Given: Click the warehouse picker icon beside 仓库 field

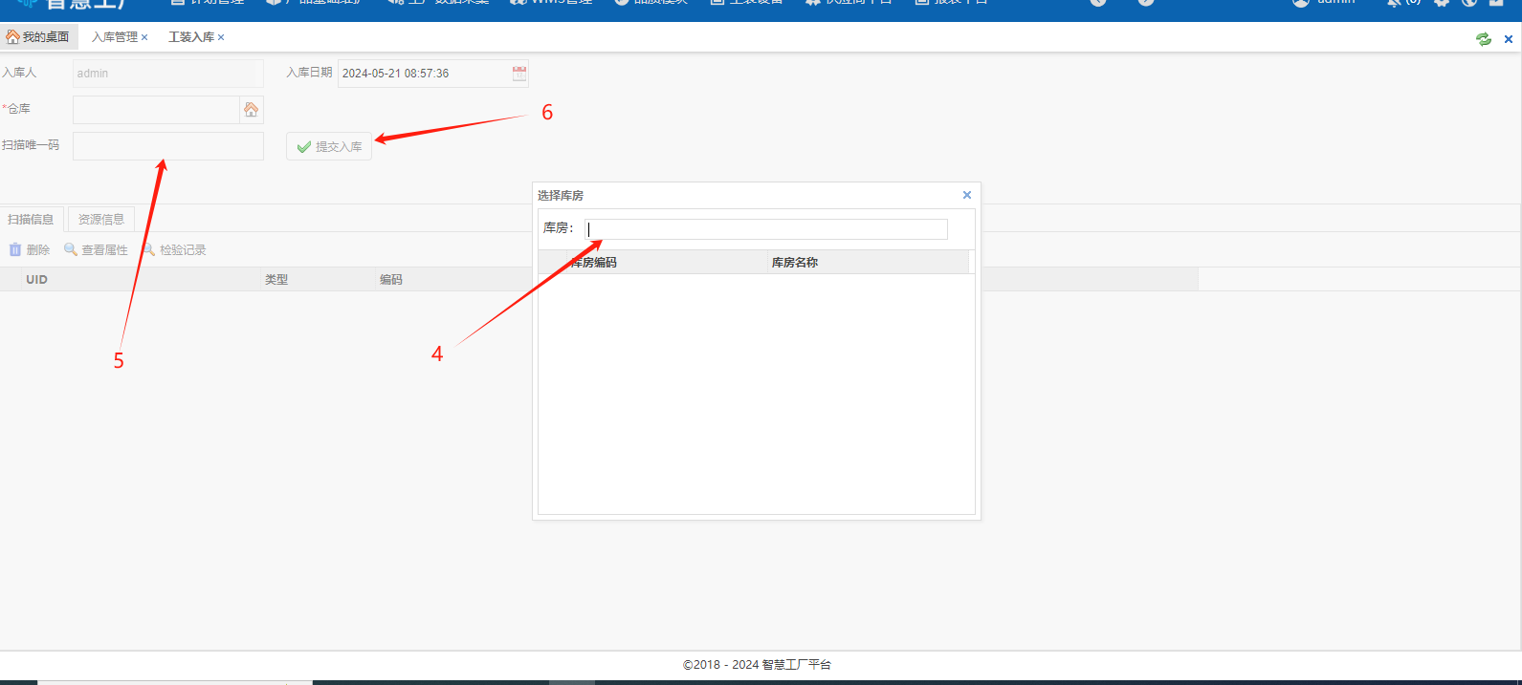Looking at the screenshot, I should coord(251,110).
